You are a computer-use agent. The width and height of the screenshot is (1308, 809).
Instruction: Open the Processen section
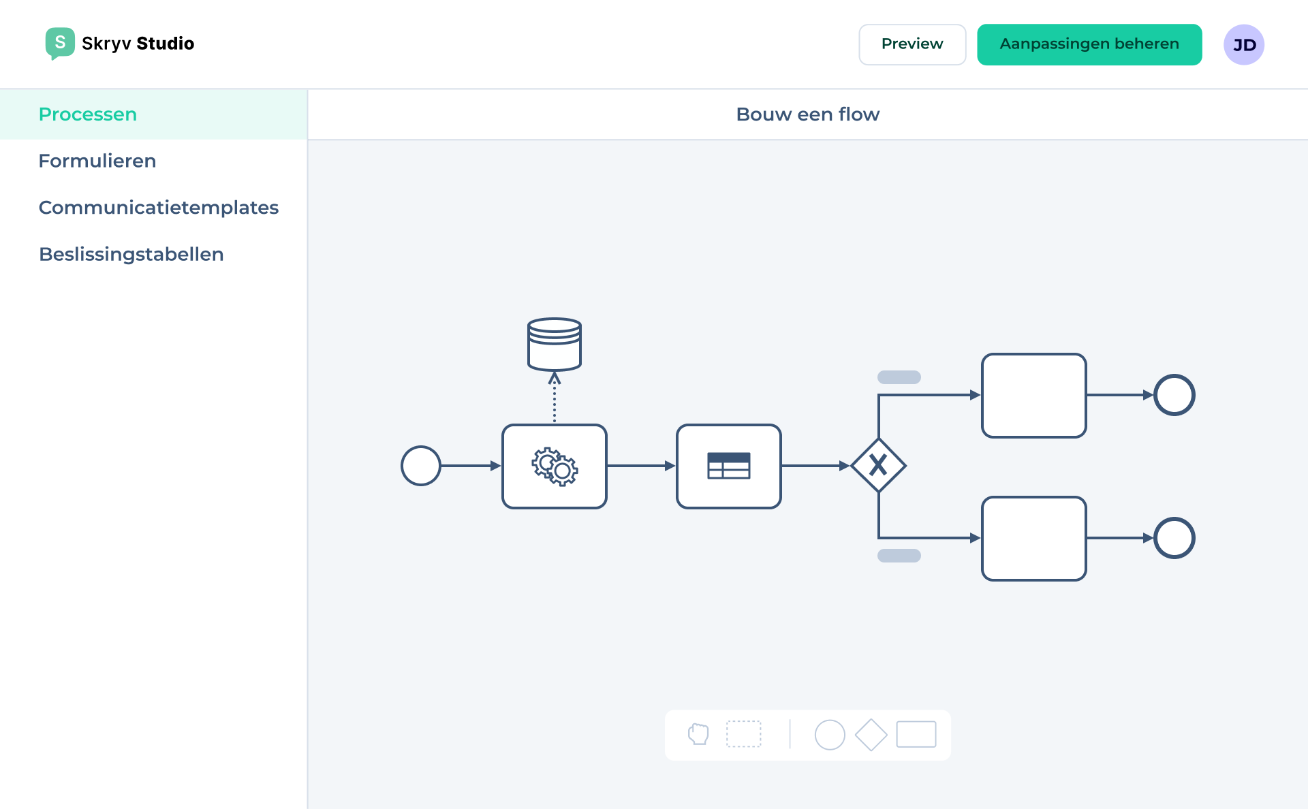pyautogui.click(x=87, y=114)
